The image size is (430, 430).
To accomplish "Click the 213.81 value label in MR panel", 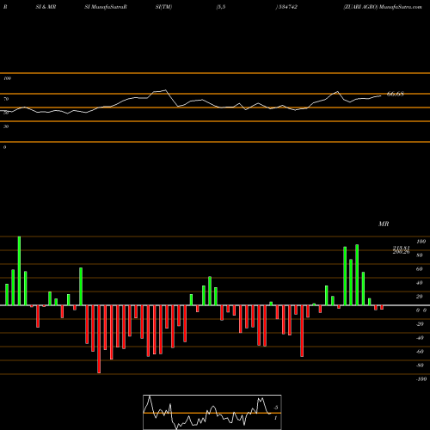I will [402, 248].
